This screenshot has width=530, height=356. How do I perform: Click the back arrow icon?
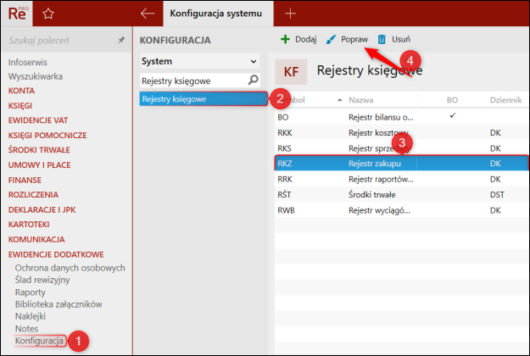(148, 14)
